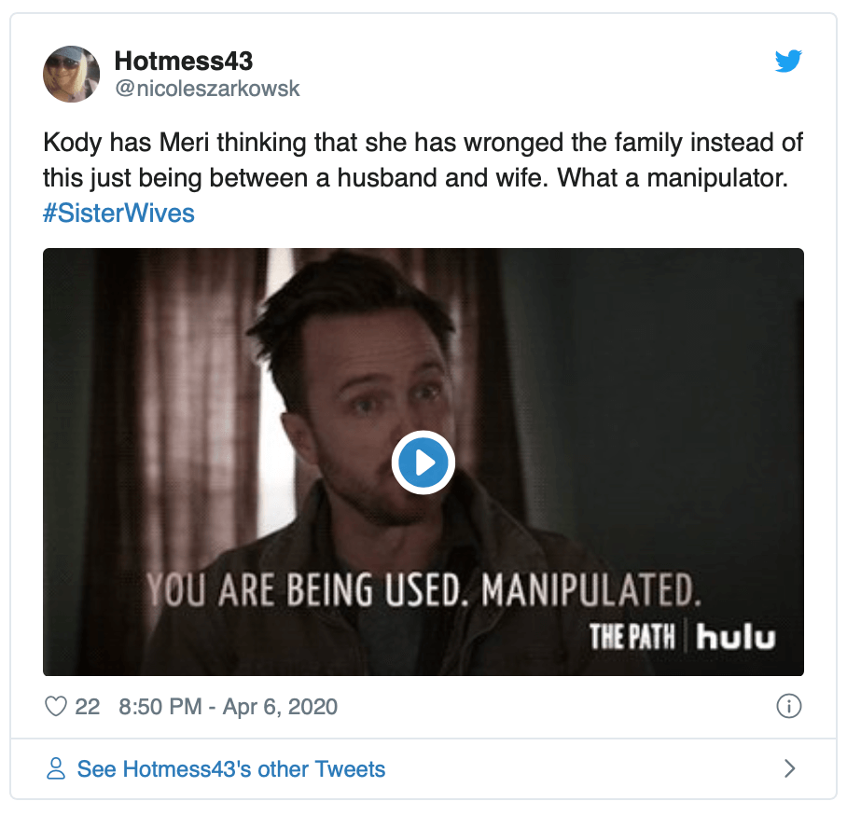The height and width of the screenshot is (815, 847).
Task: Open the tweet info icon
Action: (x=788, y=707)
